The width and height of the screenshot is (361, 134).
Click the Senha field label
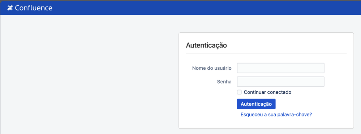[224, 82]
